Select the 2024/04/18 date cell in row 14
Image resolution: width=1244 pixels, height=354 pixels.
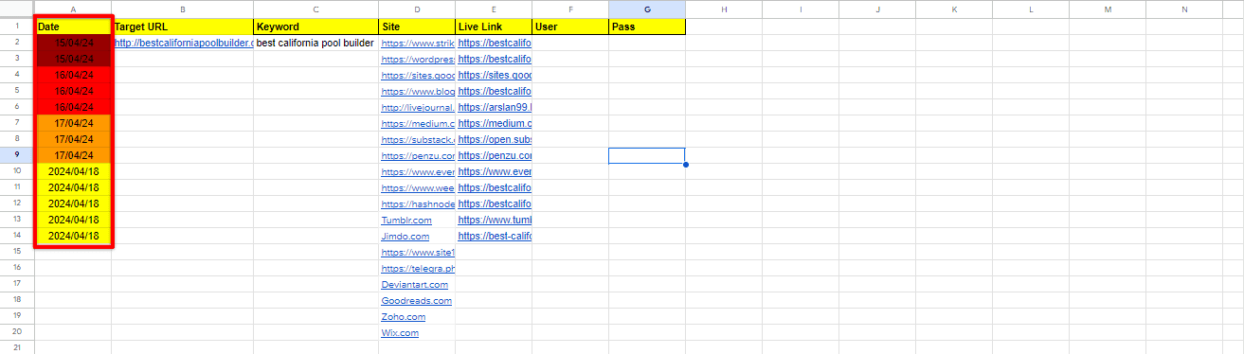[x=73, y=237]
